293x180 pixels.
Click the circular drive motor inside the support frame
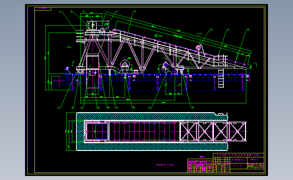pyautogui.click(x=125, y=65)
